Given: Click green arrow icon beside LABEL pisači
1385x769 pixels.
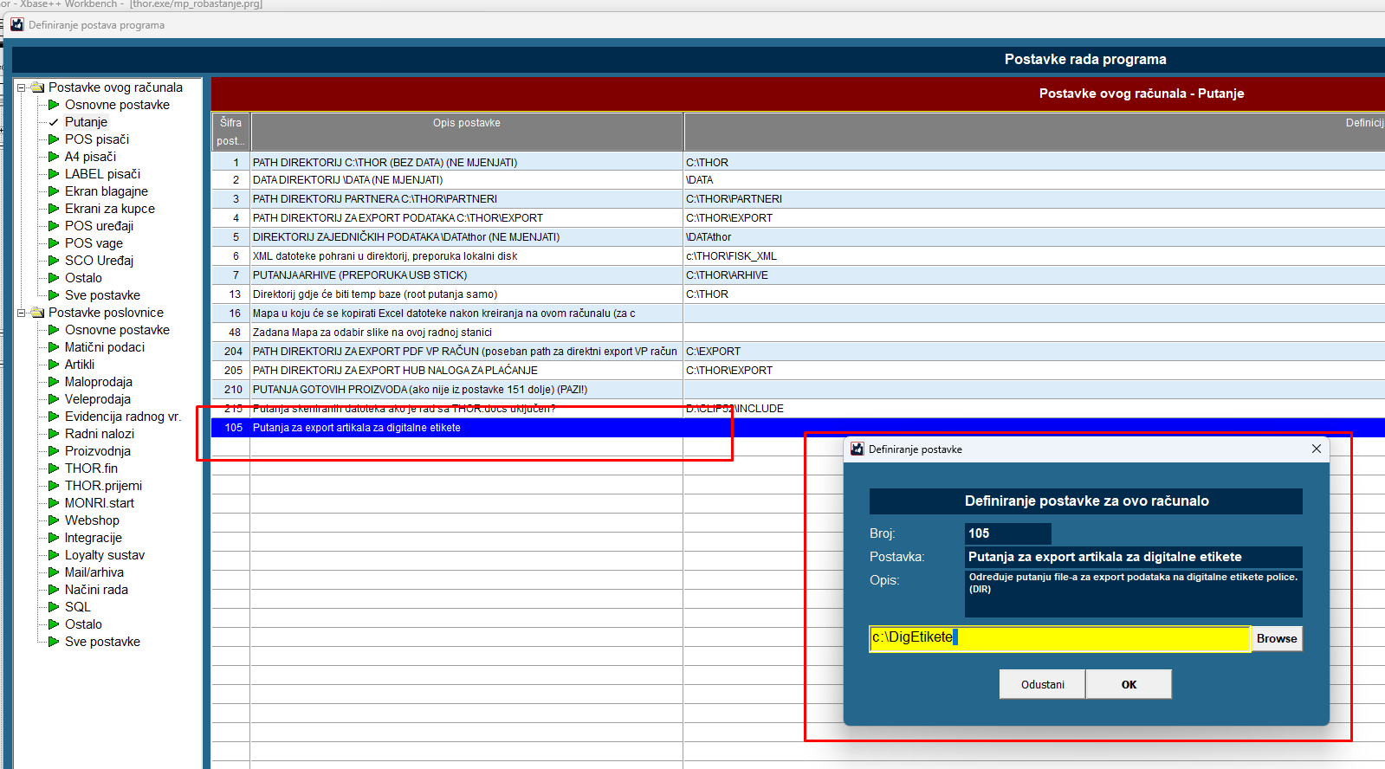Looking at the screenshot, I should point(54,174).
